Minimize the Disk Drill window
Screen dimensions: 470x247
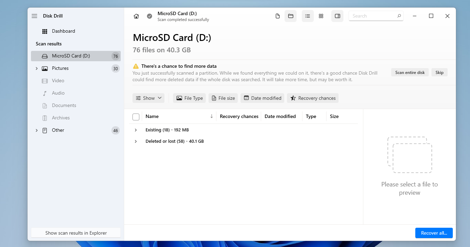(x=415, y=16)
